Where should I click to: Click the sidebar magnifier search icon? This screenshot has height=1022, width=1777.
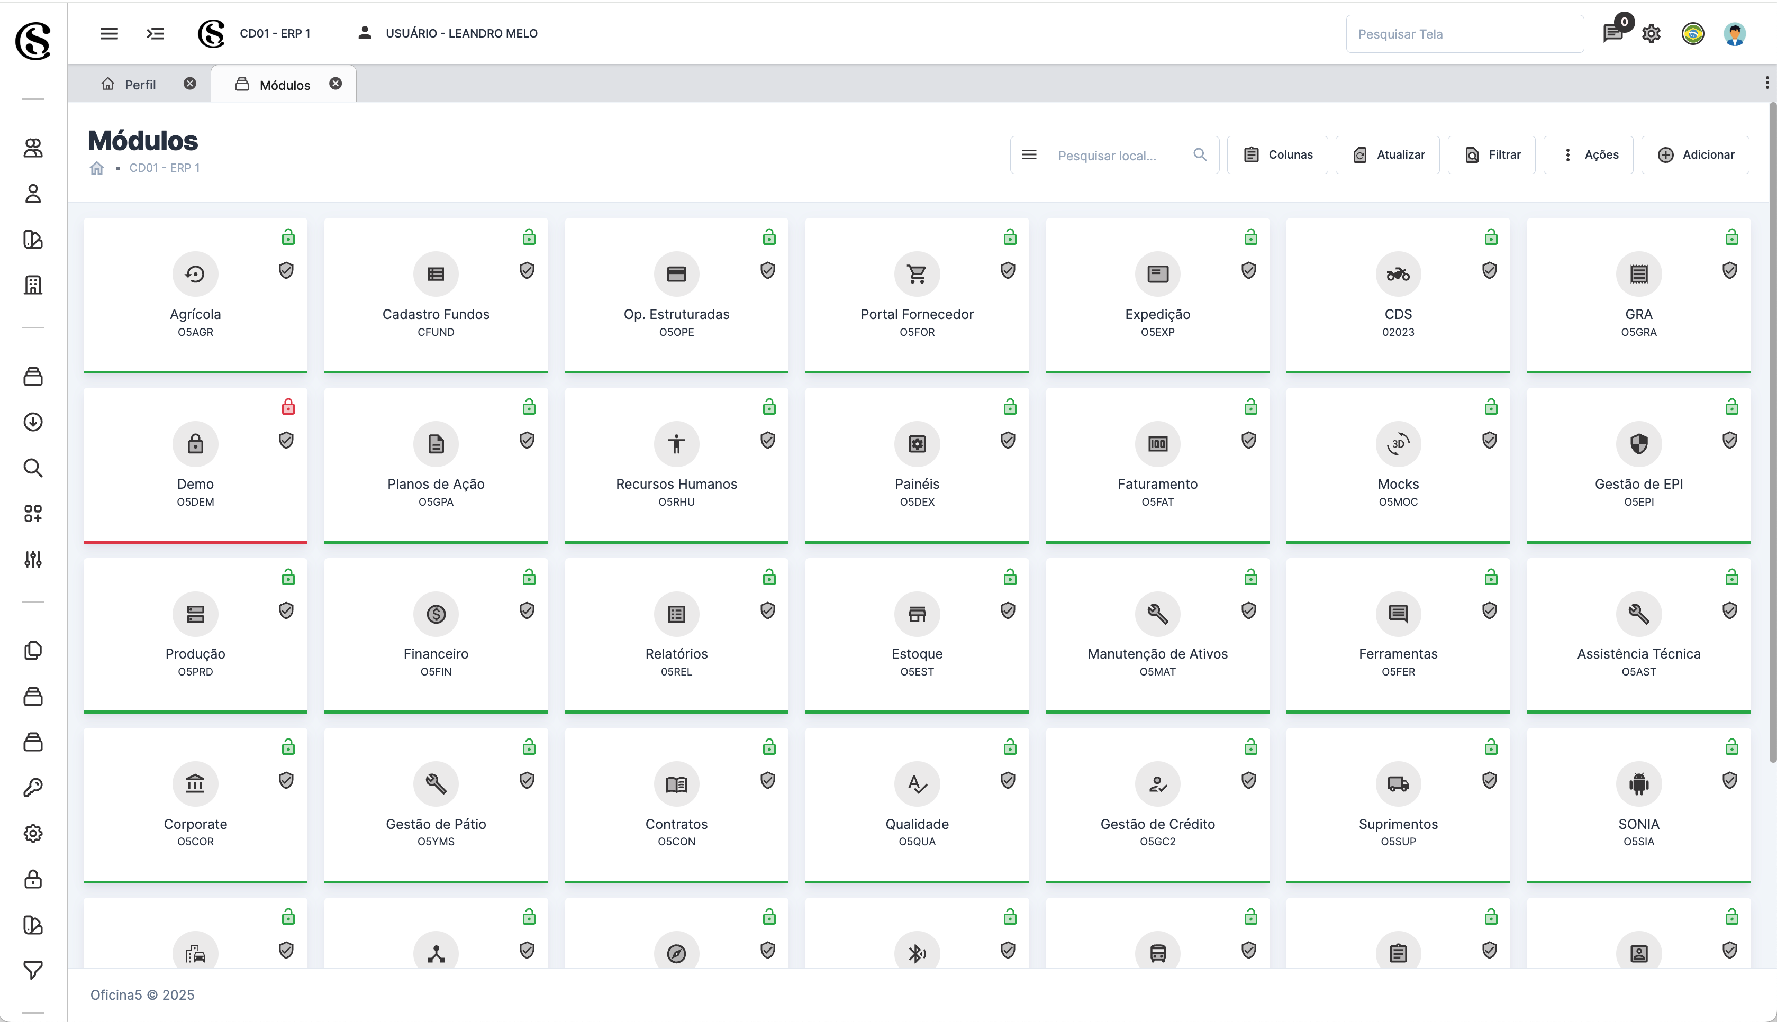pos(33,468)
